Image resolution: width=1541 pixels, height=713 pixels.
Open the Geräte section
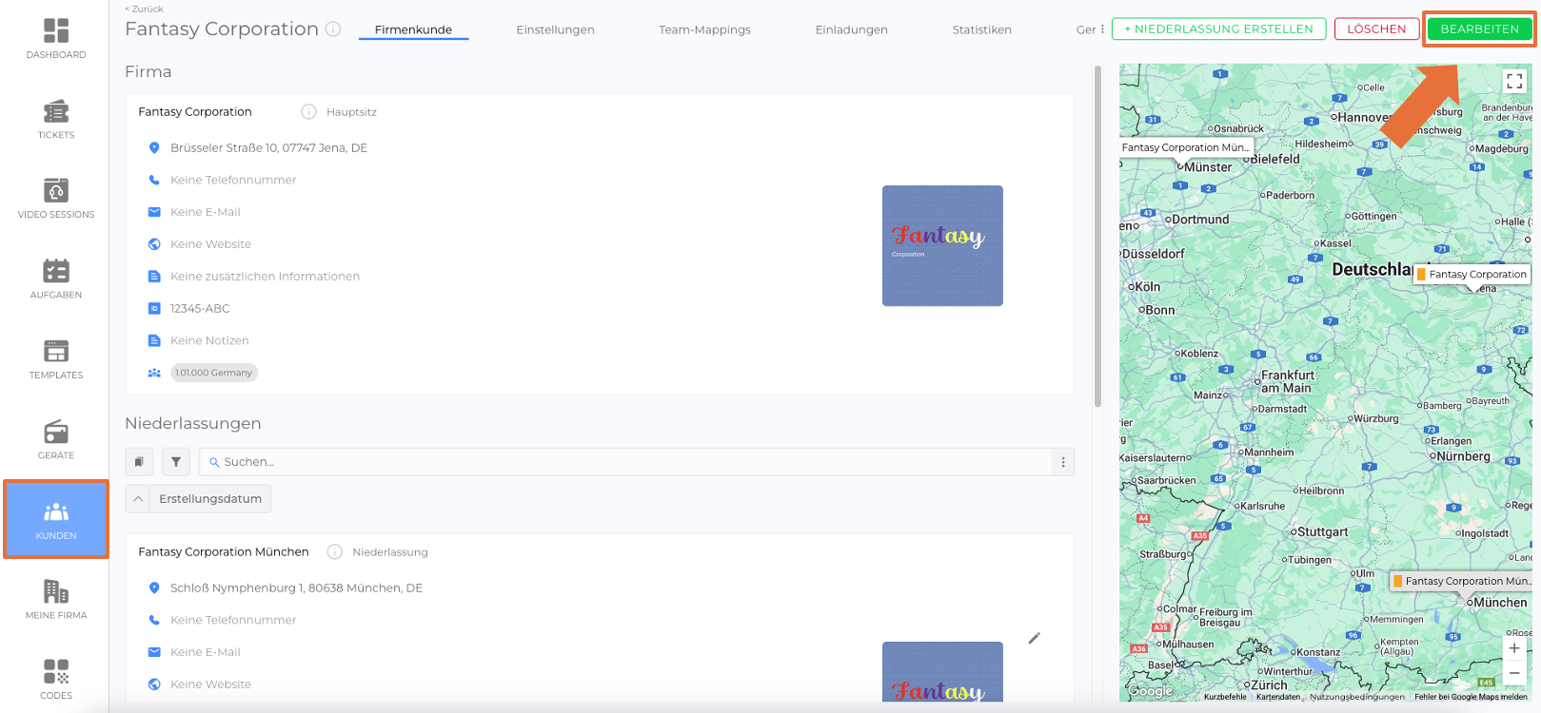tap(56, 439)
